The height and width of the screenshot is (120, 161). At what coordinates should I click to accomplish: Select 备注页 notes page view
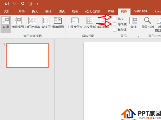tap(46, 23)
